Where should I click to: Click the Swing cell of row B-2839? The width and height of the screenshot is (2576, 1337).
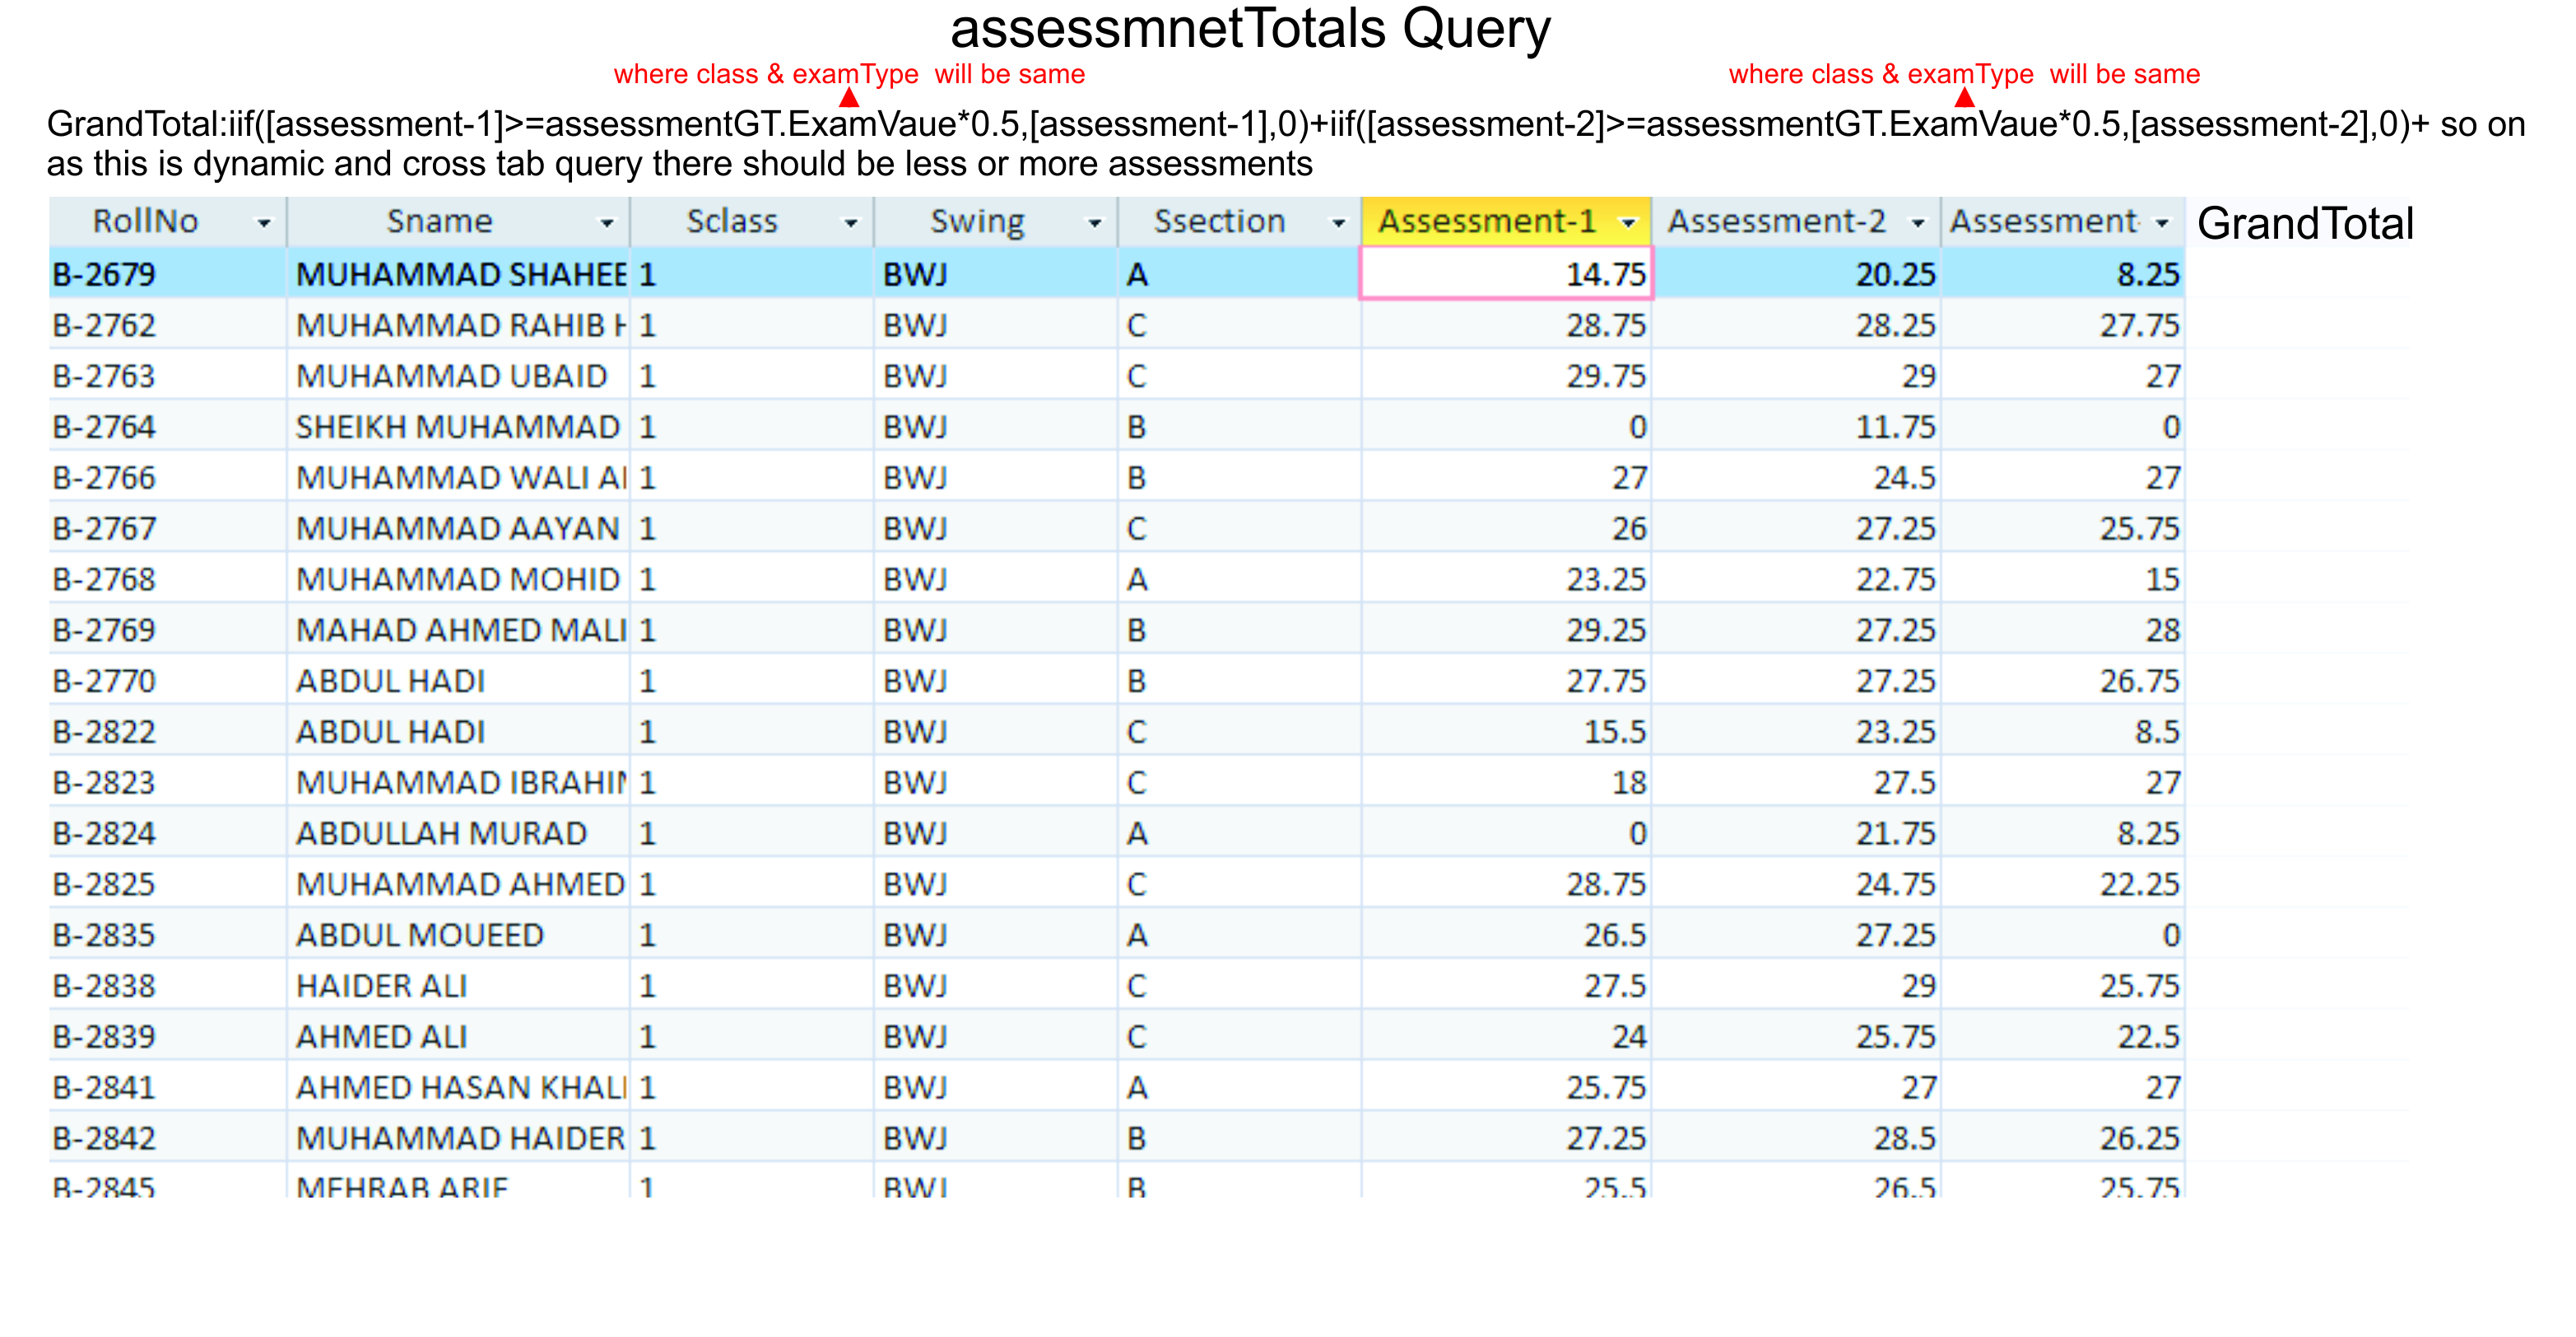(x=915, y=1036)
